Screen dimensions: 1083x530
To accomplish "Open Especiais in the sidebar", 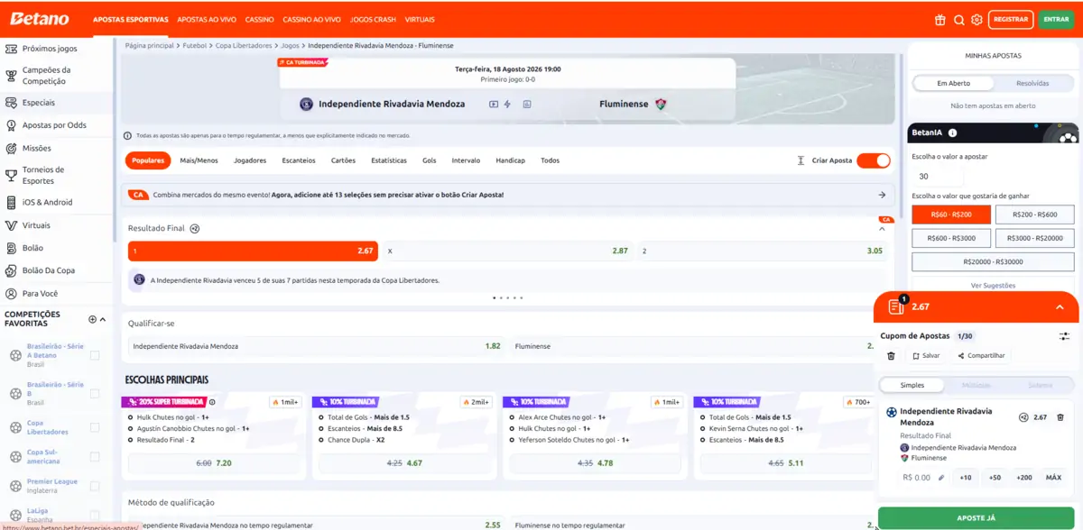I will (57, 103).
